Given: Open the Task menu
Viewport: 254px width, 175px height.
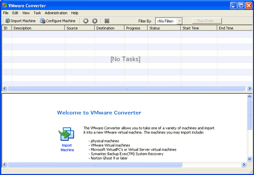Looking at the screenshot, I should coord(37,13).
